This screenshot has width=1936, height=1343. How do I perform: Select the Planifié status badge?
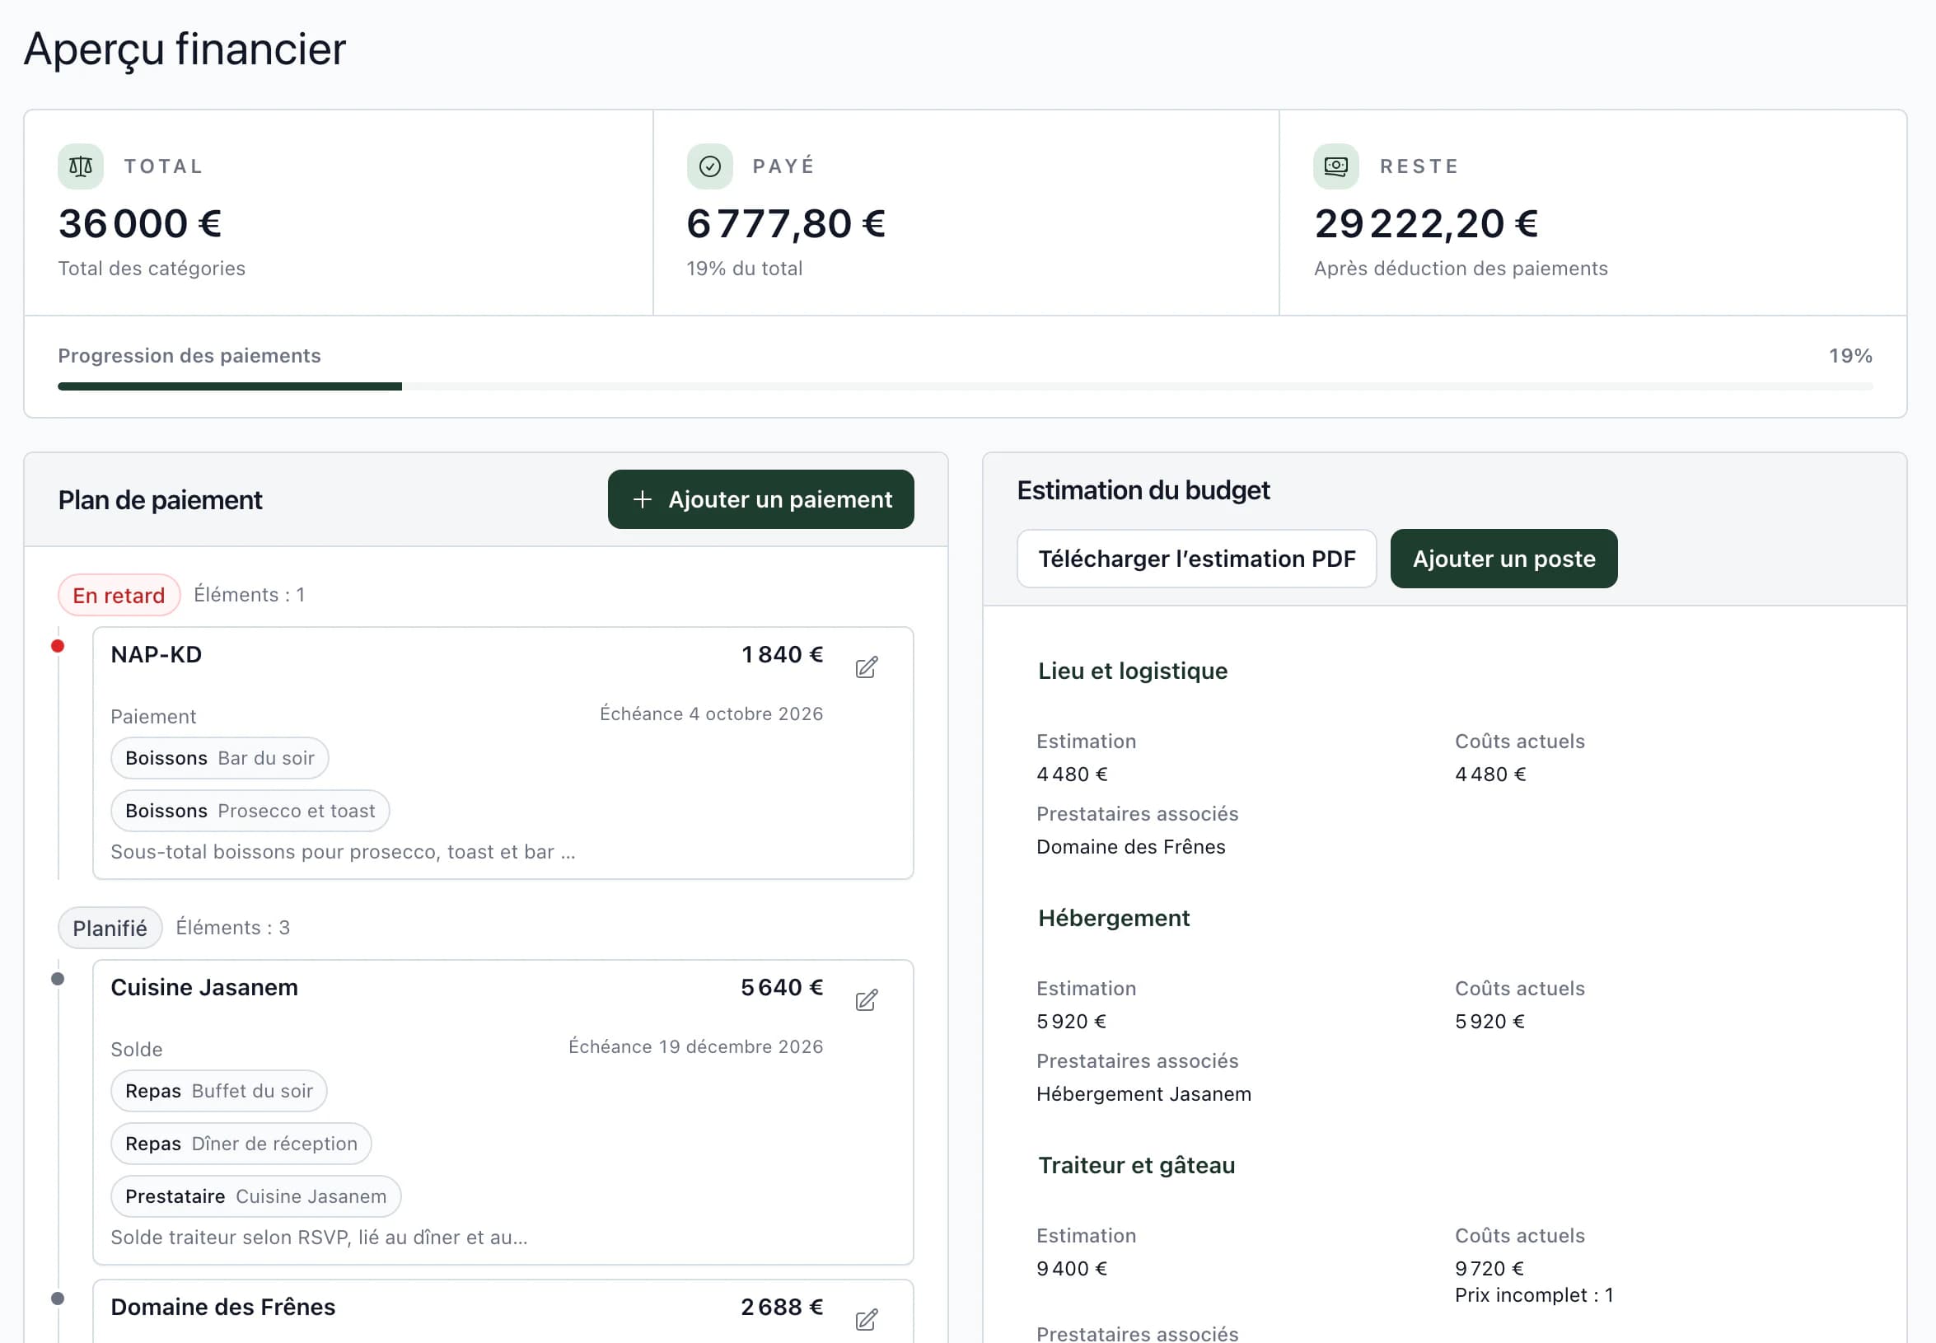point(110,928)
